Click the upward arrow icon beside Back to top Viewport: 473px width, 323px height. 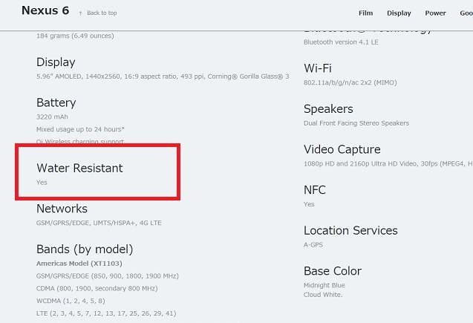pyautogui.click(x=80, y=13)
